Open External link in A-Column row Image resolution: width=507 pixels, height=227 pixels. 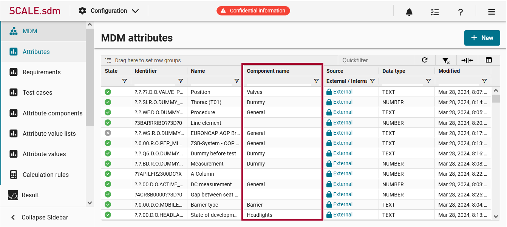click(343, 173)
